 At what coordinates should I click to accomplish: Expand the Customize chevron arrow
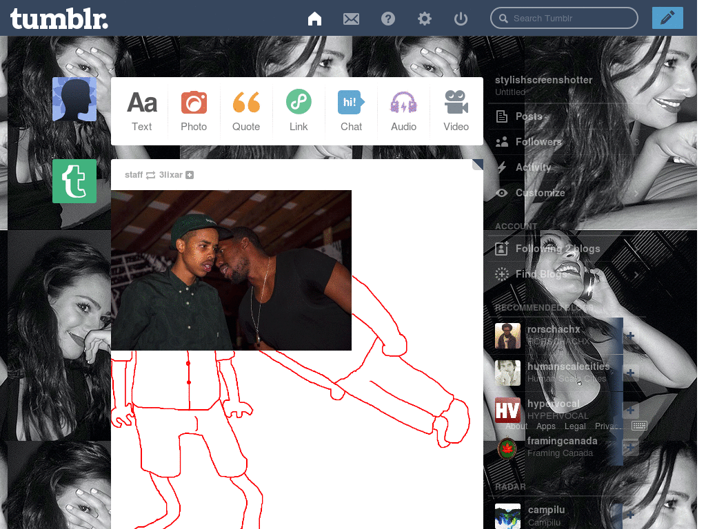pyautogui.click(x=636, y=194)
